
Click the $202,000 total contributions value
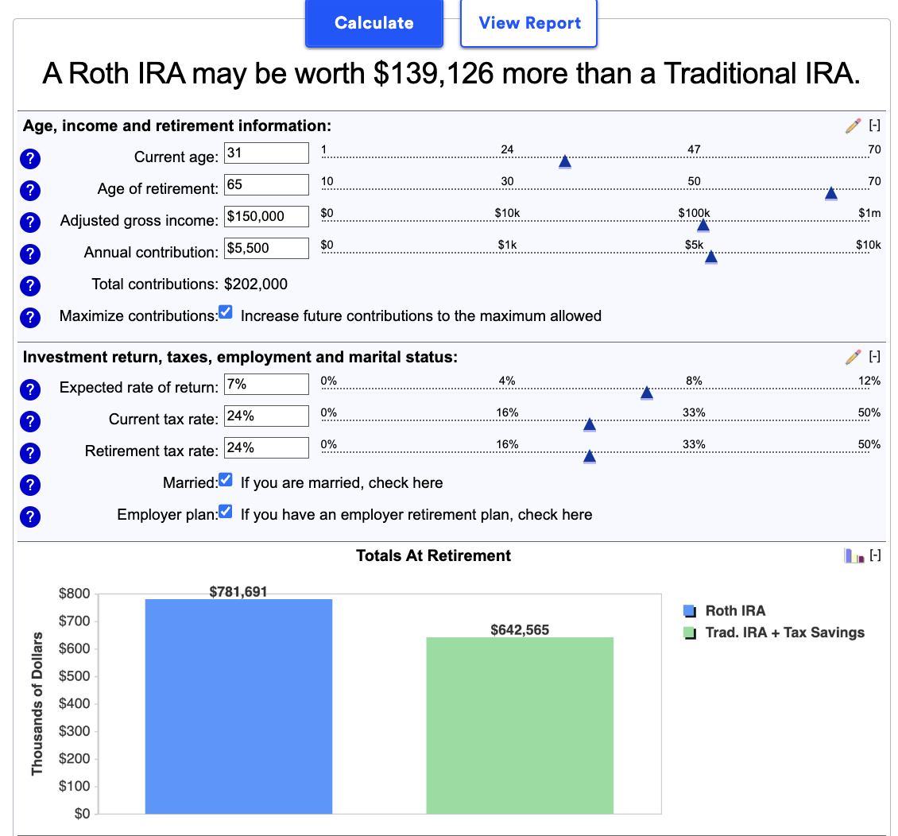tap(256, 284)
